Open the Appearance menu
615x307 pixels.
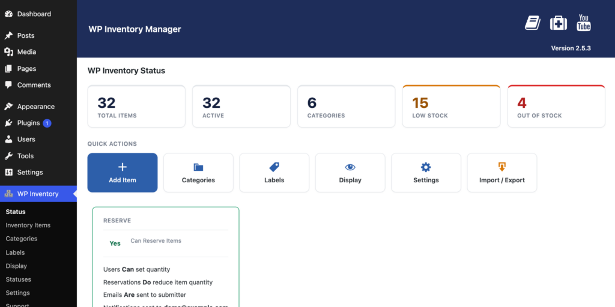36,107
